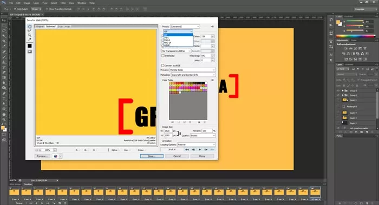Open the File menu
The width and height of the screenshot is (379, 205).
pyautogui.click(x=11, y=3)
